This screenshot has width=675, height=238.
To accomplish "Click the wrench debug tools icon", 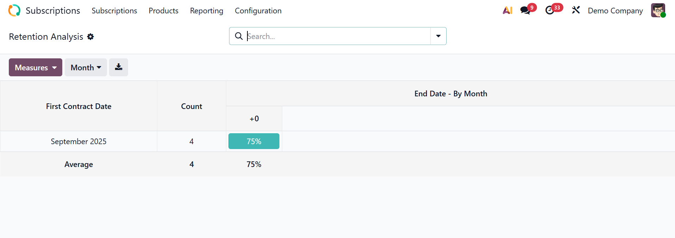I will (576, 10).
